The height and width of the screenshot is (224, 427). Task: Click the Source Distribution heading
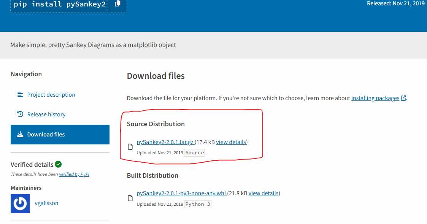click(x=156, y=124)
